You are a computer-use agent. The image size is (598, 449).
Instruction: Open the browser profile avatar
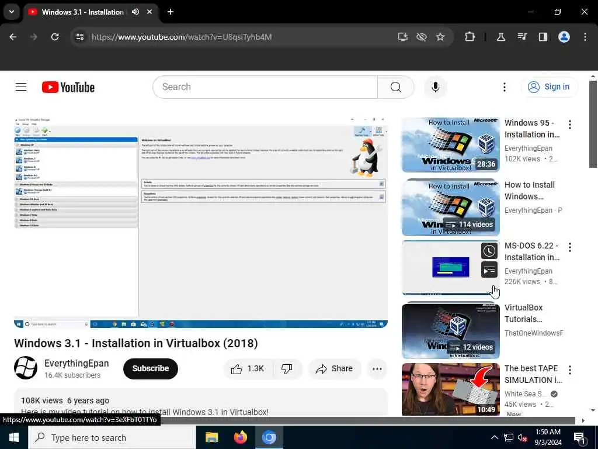(x=564, y=37)
